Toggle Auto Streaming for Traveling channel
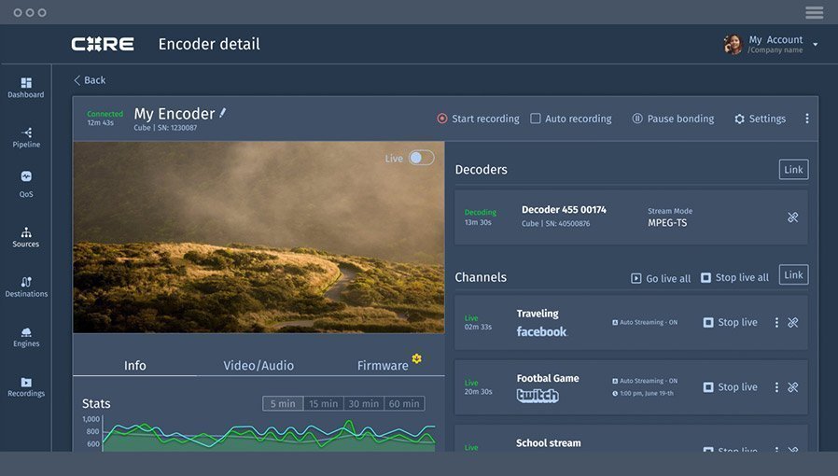This screenshot has width=838, height=476. (615, 322)
